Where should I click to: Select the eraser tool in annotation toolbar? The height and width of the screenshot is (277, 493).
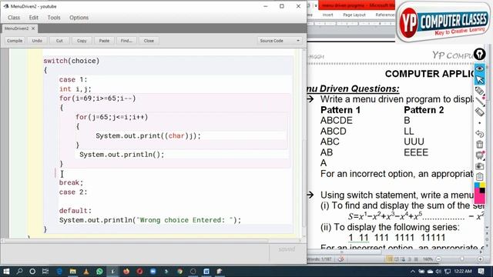click(479, 112)
